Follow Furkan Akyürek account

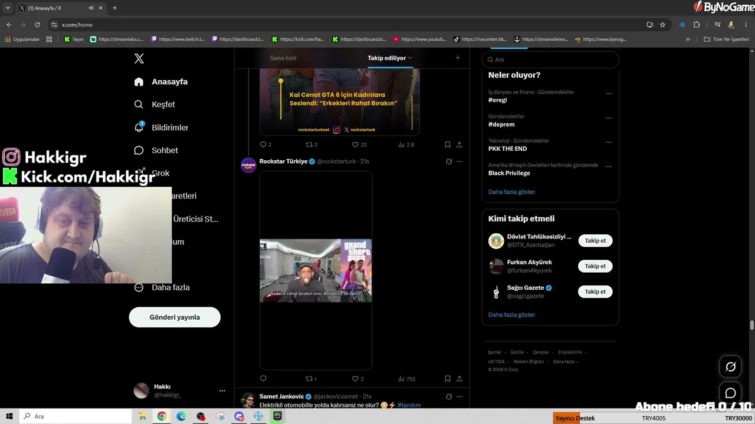coord(595,266)
